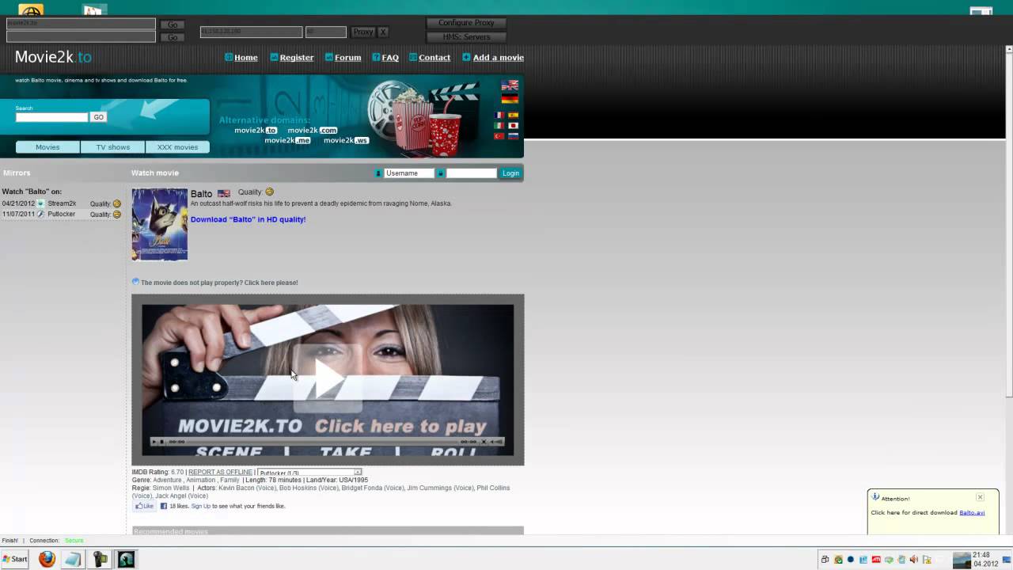
Task: Click the search GO button
Action: click(98, 117)
